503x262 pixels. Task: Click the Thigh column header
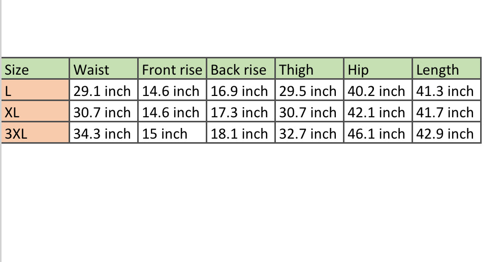point(309,70)
